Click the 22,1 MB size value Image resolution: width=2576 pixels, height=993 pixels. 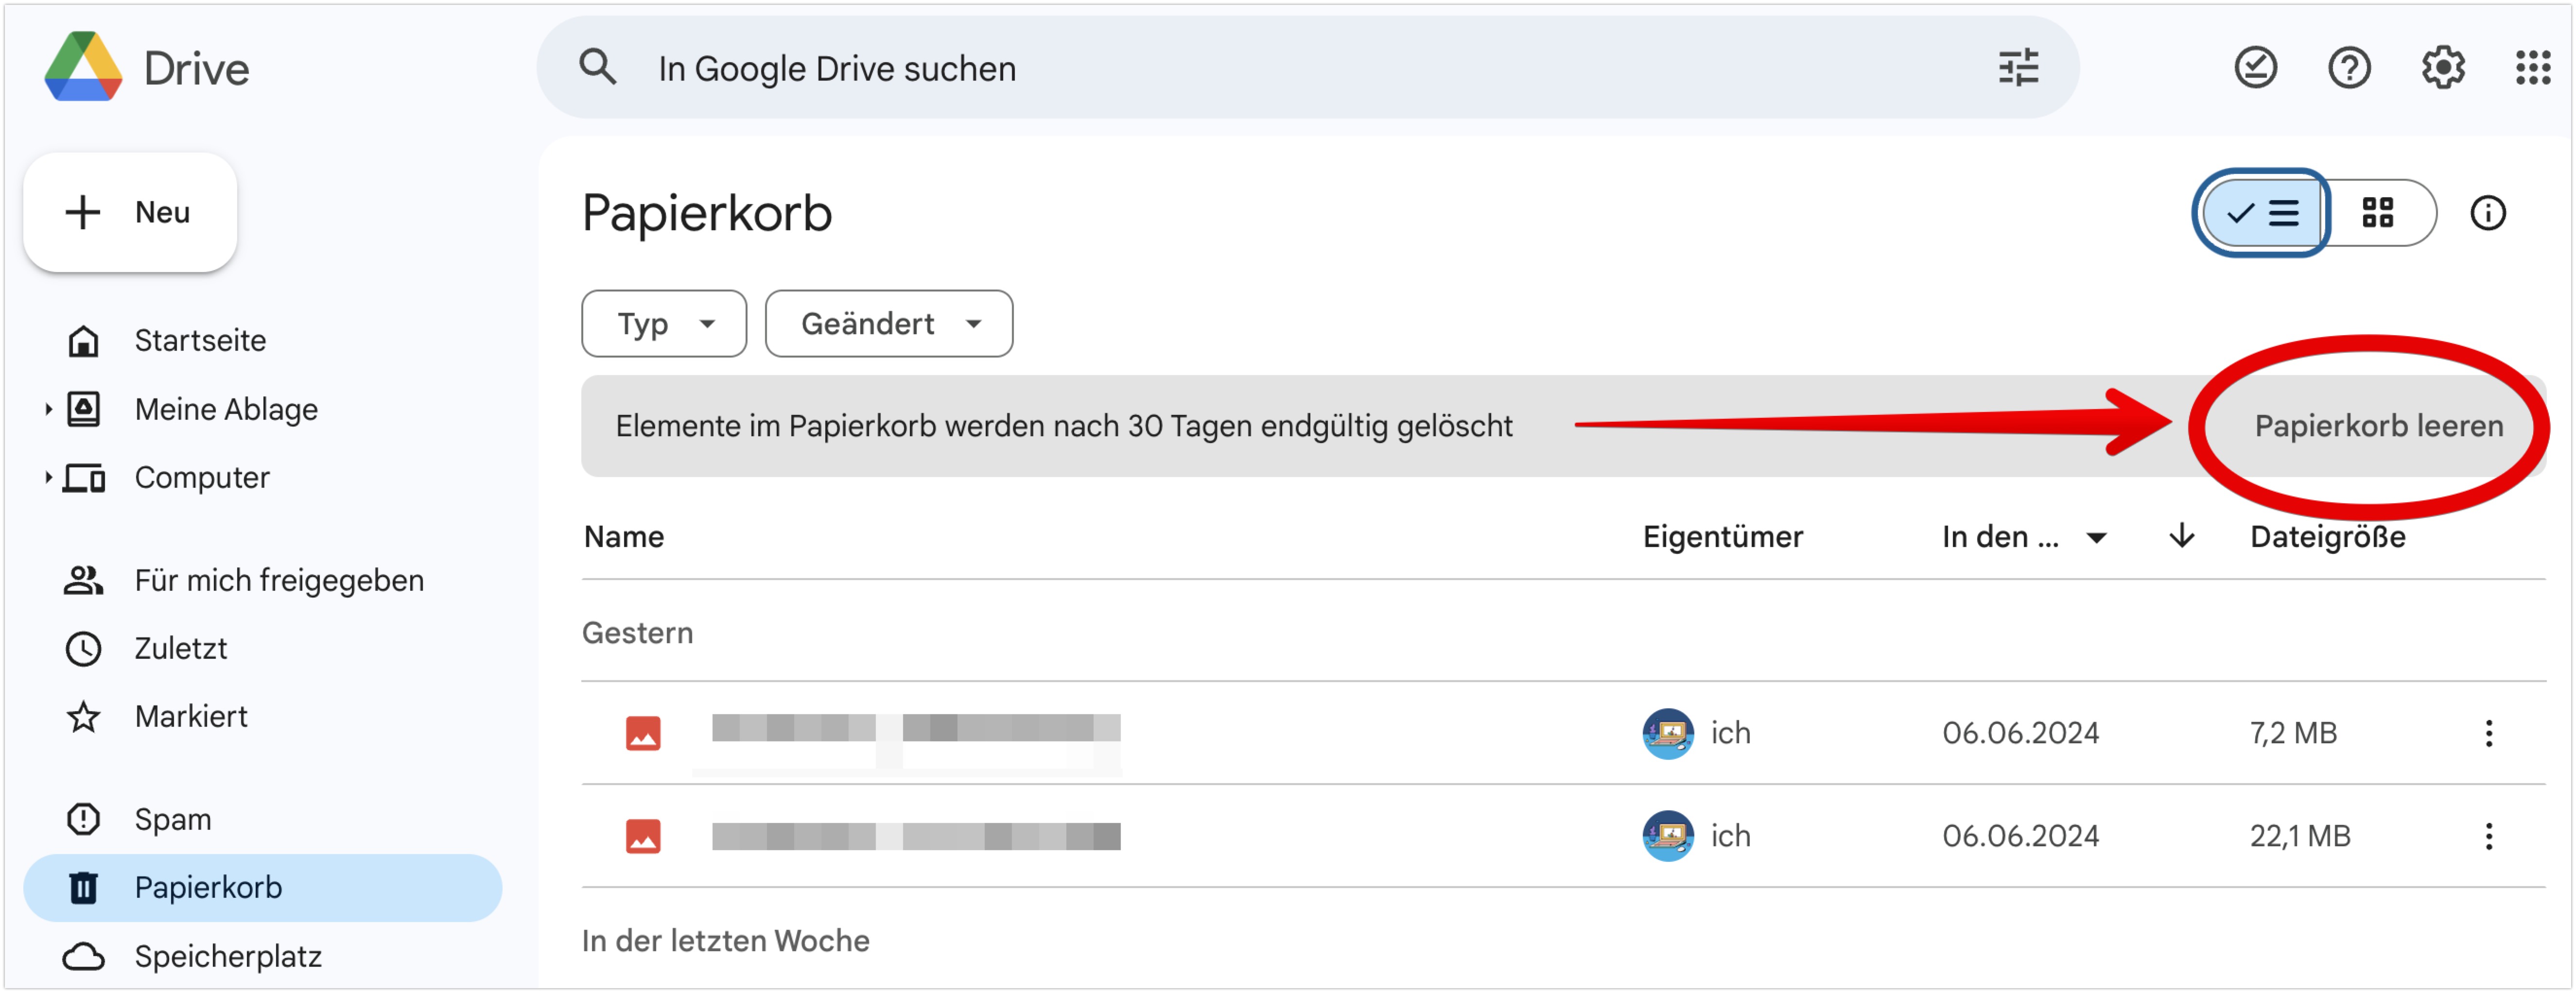point(2300,836)
